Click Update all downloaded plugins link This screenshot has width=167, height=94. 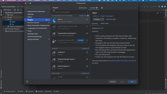(x=83, y=16)
